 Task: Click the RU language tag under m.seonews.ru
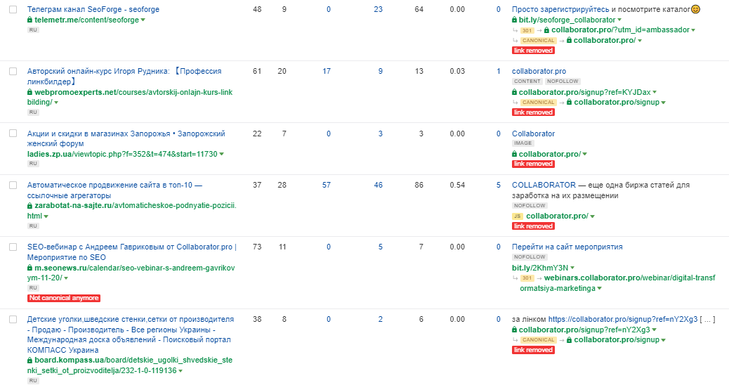coord(33,288)
